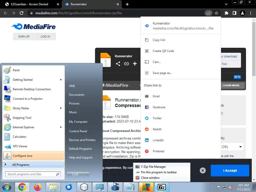The height and width of the screenshot is (192, 256).
Task: Open the Chrome profile avatar icon
Action: pos(242,13)
